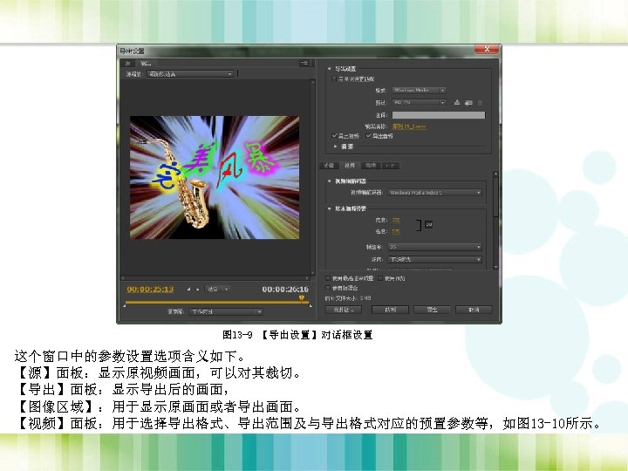Click the set out-point triangle icon beside the zoom dropdown
Viewport: 628px width, 471px height.
pyautogui.click(x=197, y=290)
